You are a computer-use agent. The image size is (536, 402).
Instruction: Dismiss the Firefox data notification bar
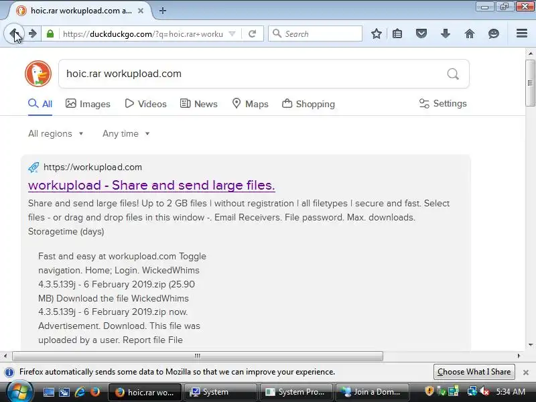tap(526, 373)
